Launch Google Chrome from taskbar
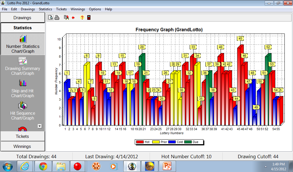 pos(43,166)
